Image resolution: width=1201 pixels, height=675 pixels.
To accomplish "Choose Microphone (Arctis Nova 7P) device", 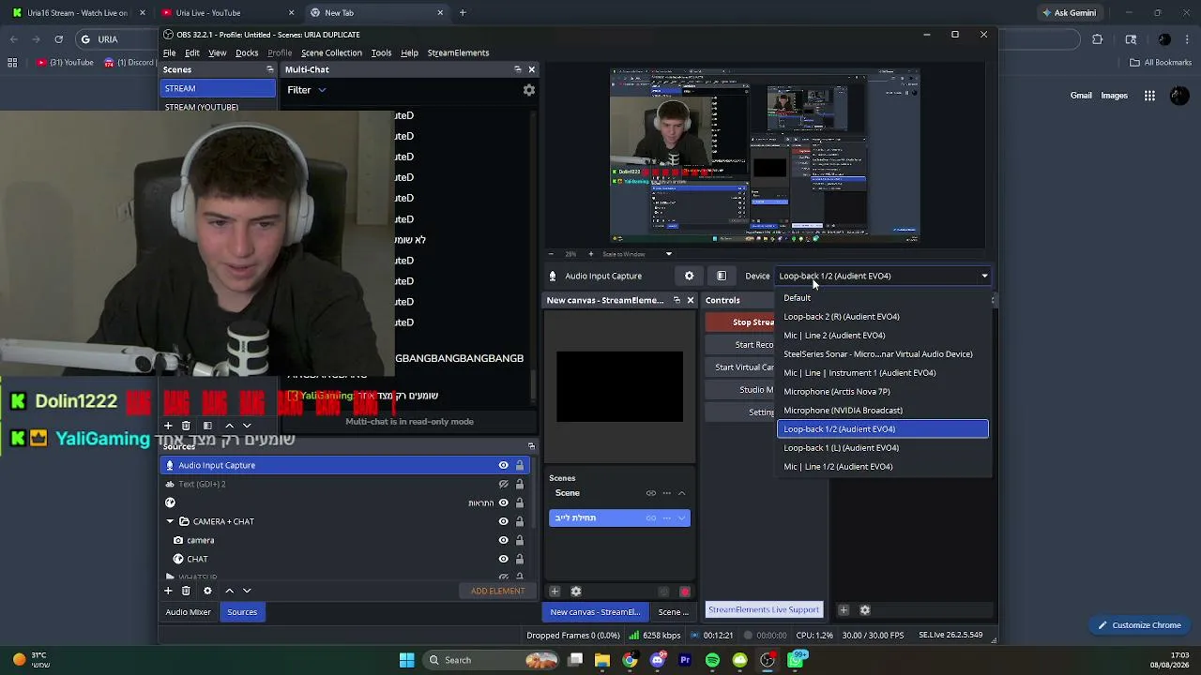I will tap(883, 392).
